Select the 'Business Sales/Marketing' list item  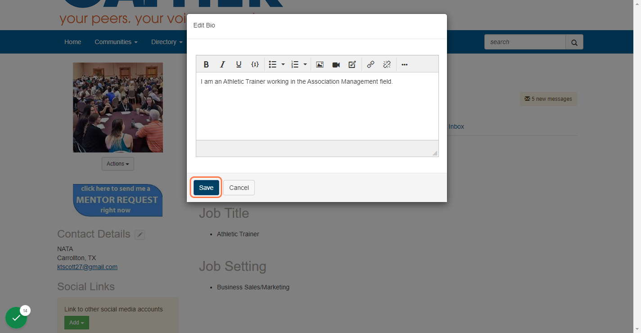(253, 287)
